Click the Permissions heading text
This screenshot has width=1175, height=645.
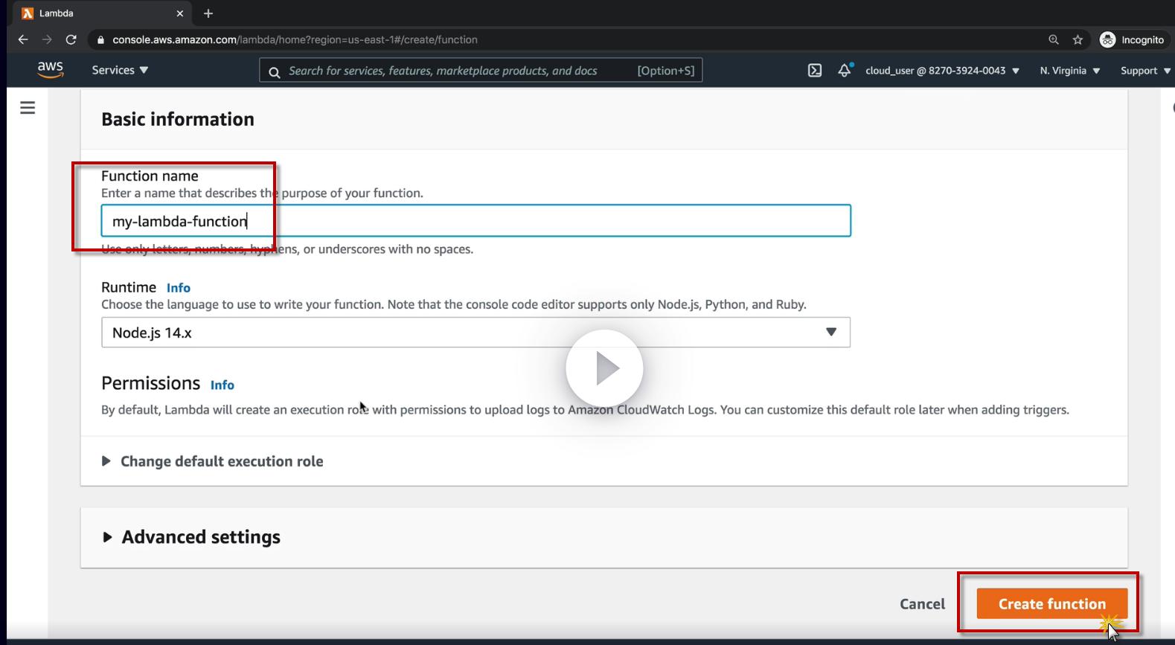[x=150, y=383]
